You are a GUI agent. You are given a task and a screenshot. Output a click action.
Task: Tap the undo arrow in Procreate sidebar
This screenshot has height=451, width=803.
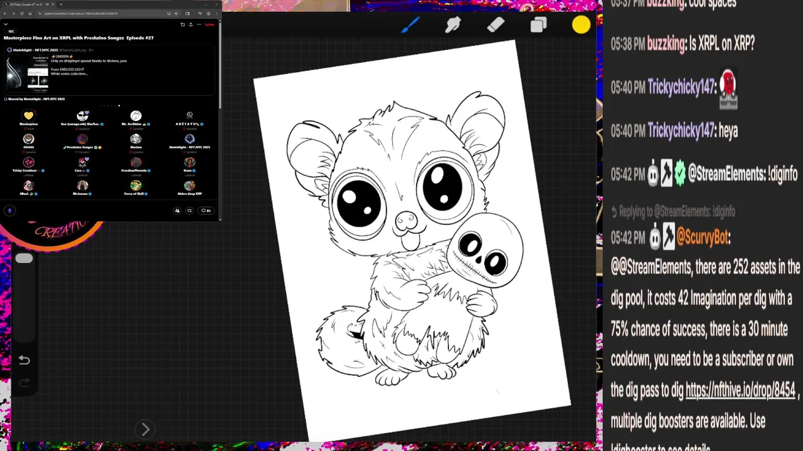click(24, 360)
